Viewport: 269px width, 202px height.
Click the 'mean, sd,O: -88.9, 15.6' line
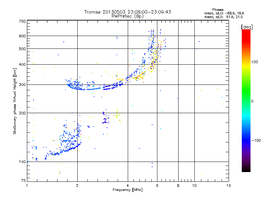click(224, 13)
